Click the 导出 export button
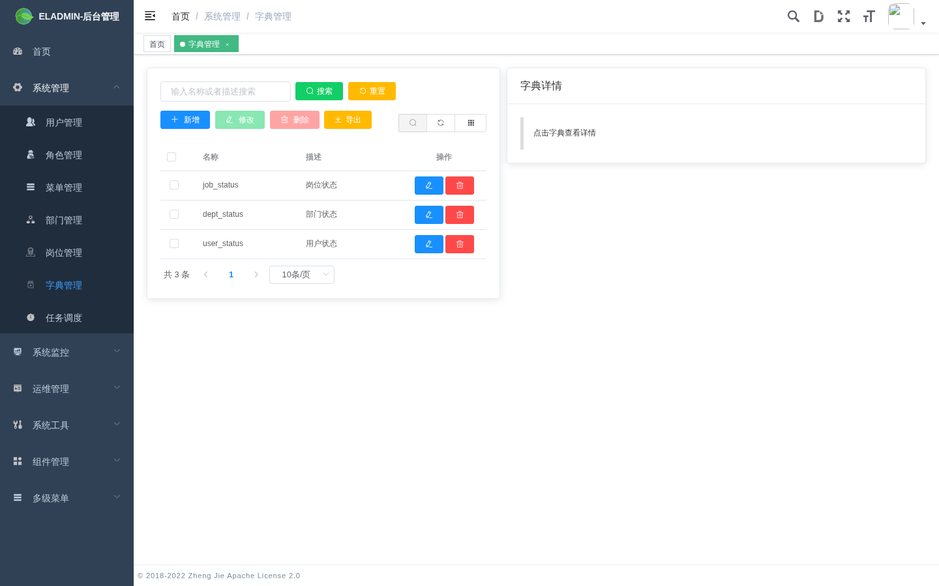The image size is (939, 586). coord(348,120)
